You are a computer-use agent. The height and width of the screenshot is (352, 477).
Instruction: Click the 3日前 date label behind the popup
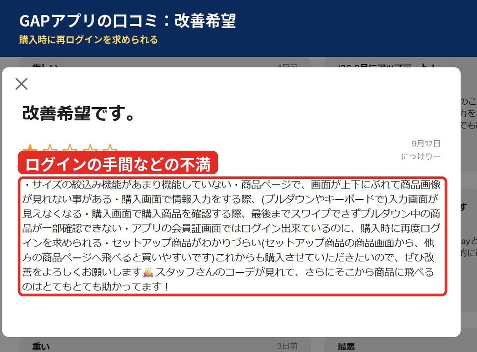pos(287,346)
